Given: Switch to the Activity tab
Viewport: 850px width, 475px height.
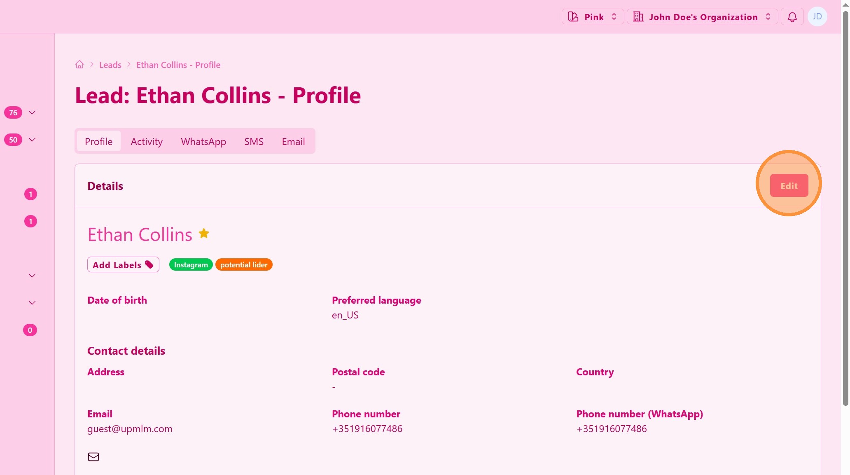Looking at the screenshot, I should (x=147, y=141).
